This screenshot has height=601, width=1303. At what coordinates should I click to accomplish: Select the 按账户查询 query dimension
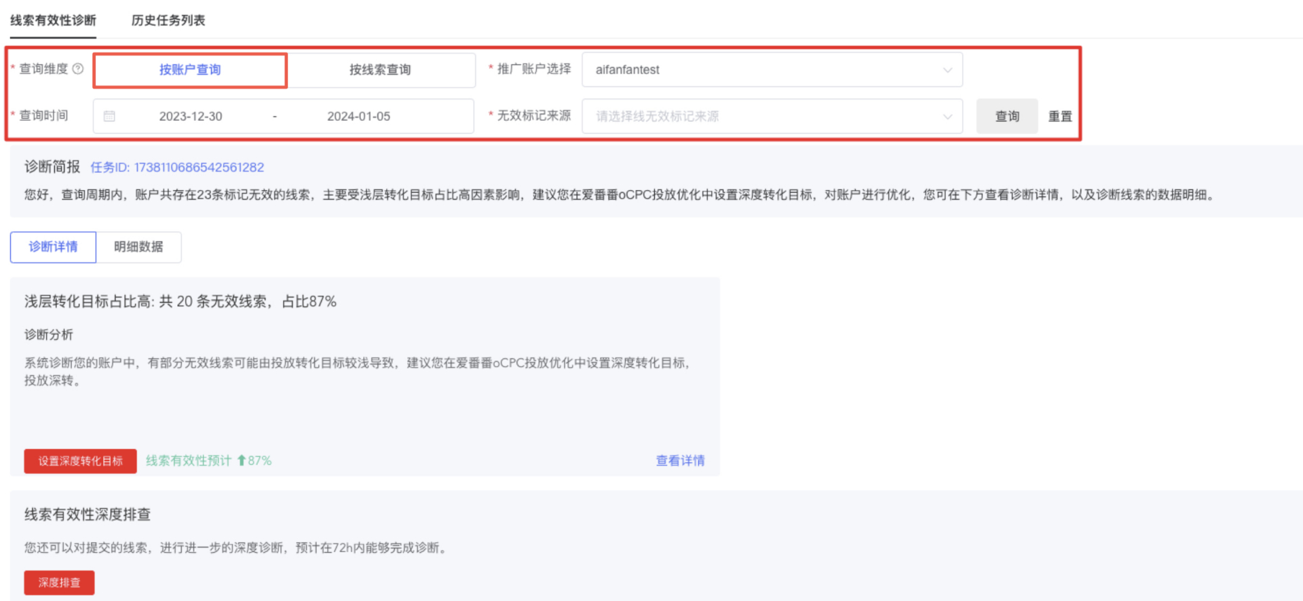[x=190, y=70]
